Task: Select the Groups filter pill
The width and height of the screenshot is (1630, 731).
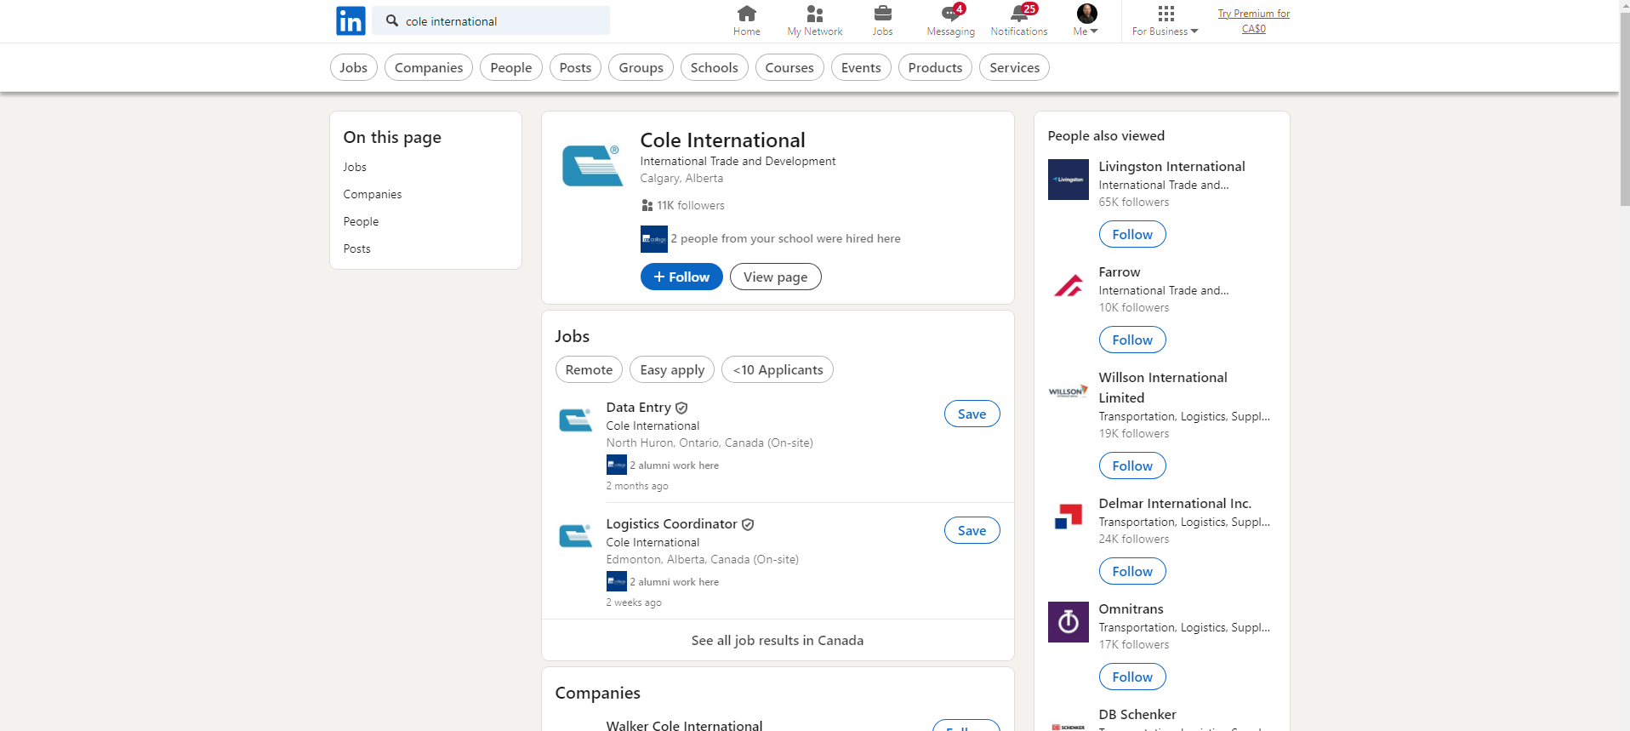Action: tap(641, 67)
